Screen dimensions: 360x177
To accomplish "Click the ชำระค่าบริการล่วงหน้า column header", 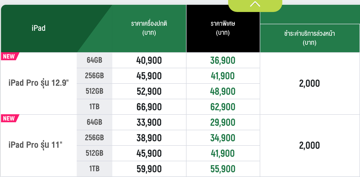I will [310, 38].
